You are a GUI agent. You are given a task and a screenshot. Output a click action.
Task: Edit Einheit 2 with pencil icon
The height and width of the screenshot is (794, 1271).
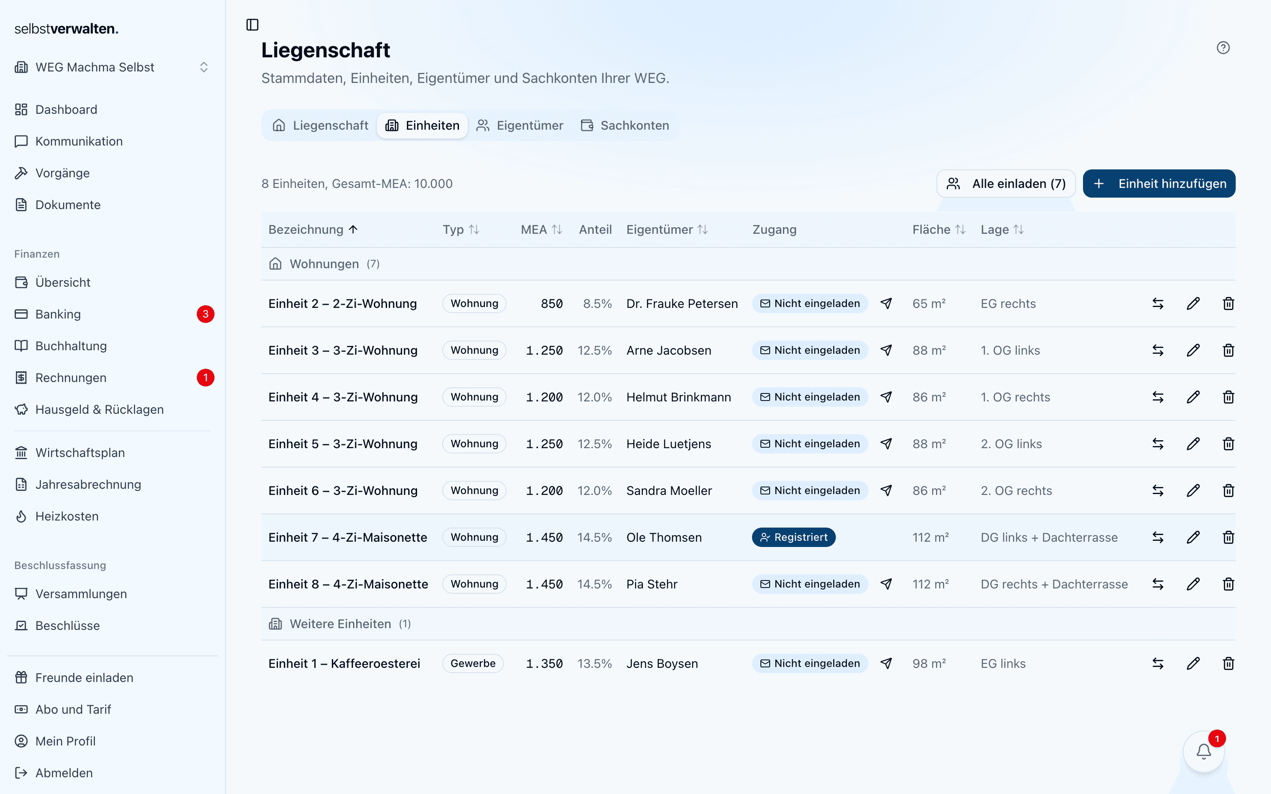point(1193,303)
